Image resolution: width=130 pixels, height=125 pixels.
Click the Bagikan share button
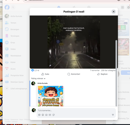coord(102,74)
